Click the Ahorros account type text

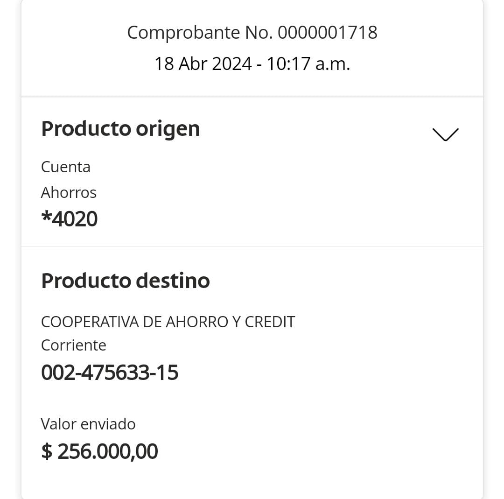tap(69, 192)
